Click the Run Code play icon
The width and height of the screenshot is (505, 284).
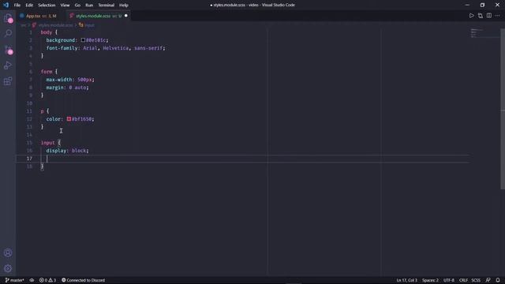472,16
